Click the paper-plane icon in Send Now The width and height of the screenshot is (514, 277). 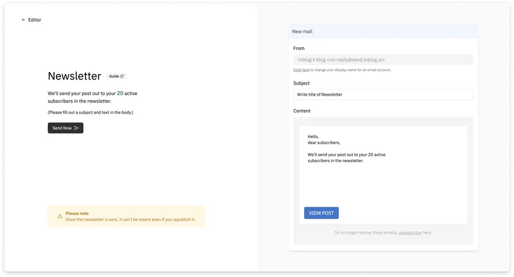point(76,128)
